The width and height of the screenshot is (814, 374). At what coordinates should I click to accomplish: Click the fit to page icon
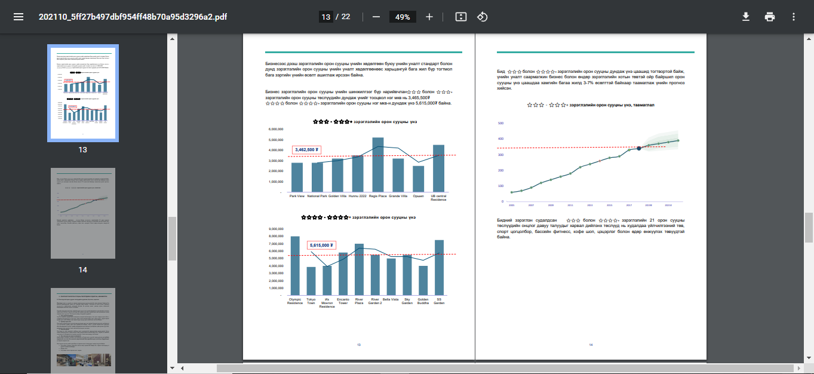460,17
